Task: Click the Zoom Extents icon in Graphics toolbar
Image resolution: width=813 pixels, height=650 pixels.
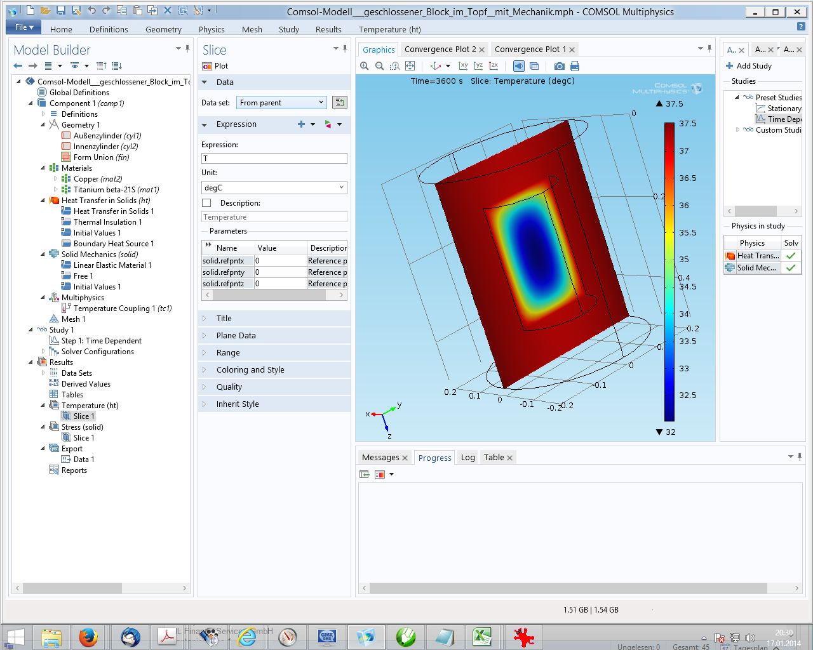Action: click(x=410, y=66)
